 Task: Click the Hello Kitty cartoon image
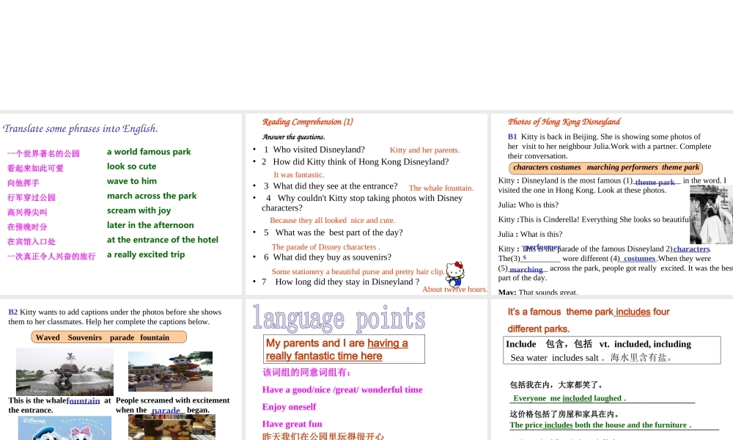(454, 274)
